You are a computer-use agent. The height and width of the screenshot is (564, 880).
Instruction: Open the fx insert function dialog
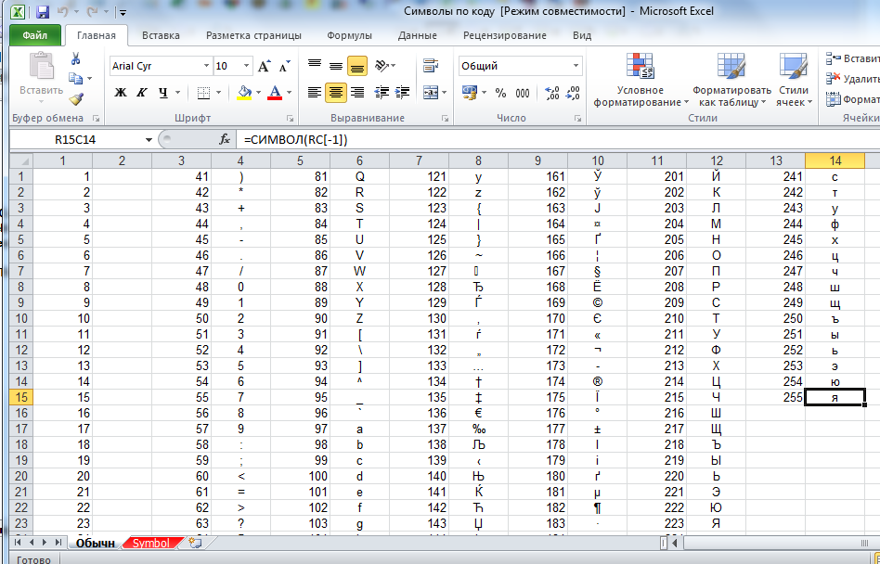(x=225, y=139)
